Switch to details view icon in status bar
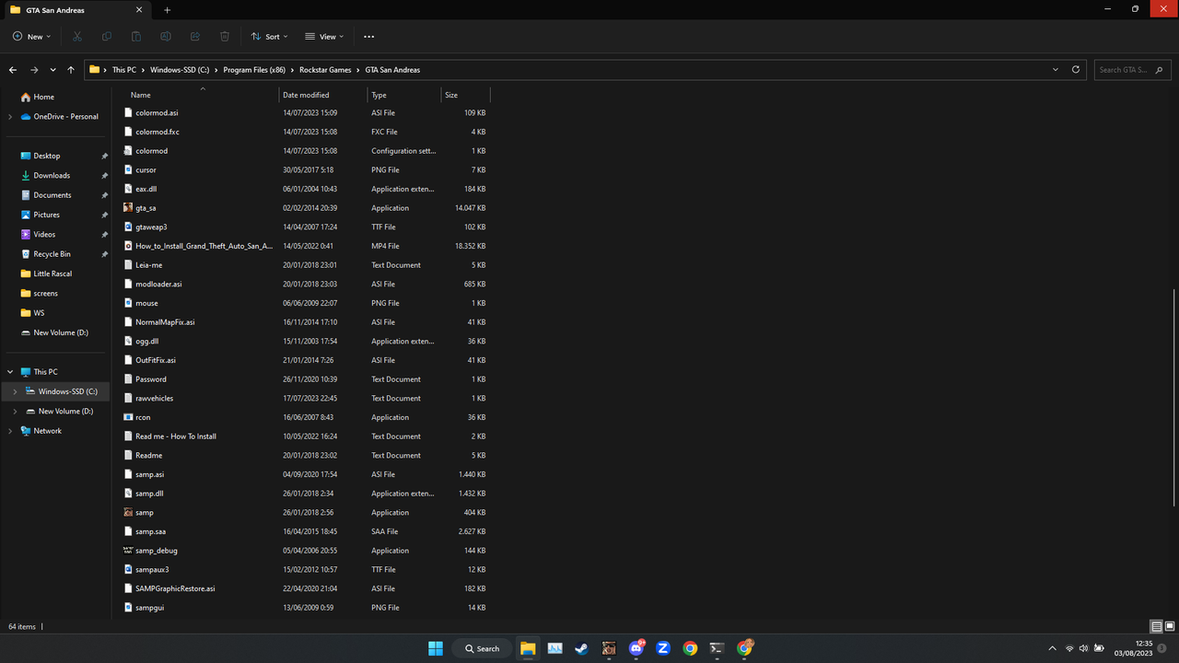Viewport: 1179px width, 663px height. [1157, 627]
